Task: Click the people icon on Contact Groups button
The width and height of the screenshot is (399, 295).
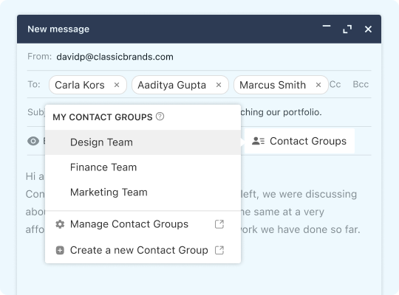Action: (258, 141)
